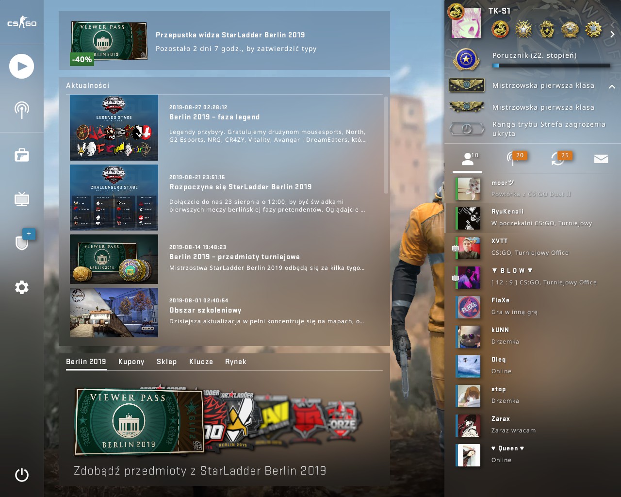Switch to the friends list tab
621x497 pixels.
[468, 159]
